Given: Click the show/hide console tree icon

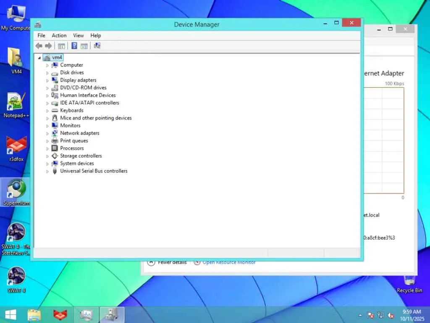Looking at the screenshot, I should [61, 46].
